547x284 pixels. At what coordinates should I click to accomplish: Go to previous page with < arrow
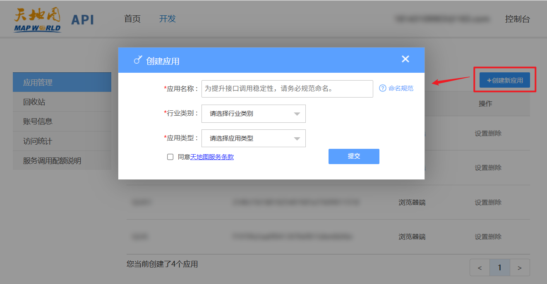[x=480, y=268]
